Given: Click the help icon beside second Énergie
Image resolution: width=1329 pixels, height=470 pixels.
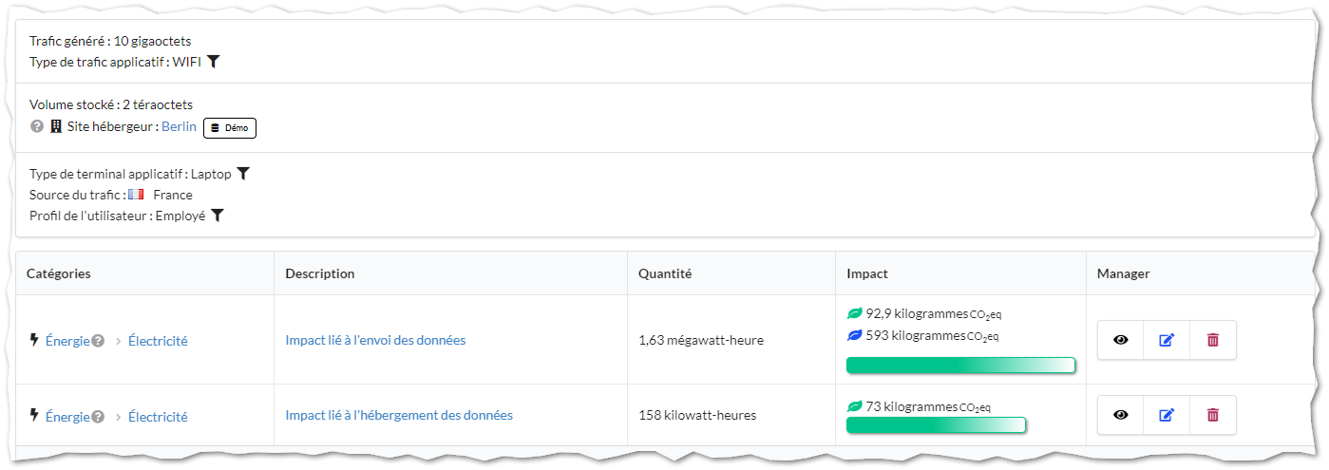Looking at the screenshot, I should [98, 417].
